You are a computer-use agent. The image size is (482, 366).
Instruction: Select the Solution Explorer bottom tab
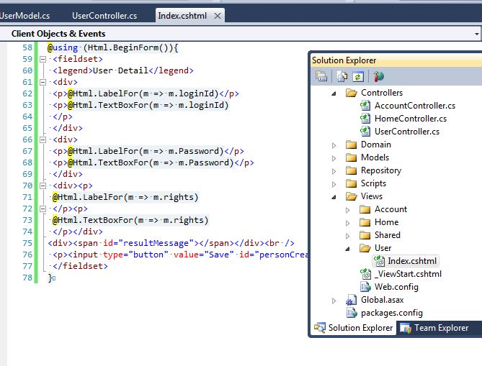(x=354, y=328)
